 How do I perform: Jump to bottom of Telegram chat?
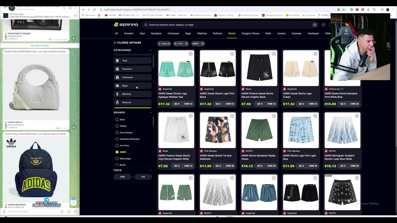(x=74, y=203)
